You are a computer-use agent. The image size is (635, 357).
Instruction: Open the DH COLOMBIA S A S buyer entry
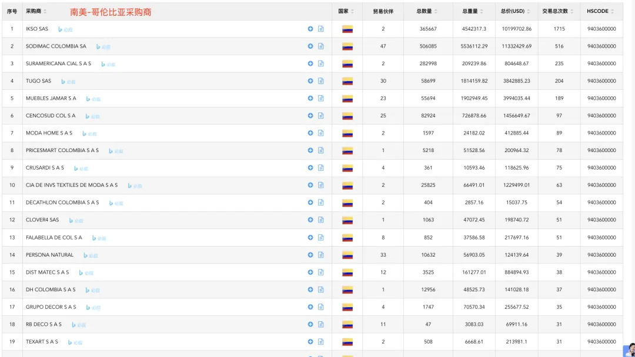coord(51,289)
